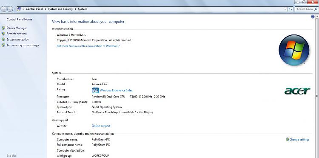Click PollyKhem-PC beside Computer name

(101, 139)
